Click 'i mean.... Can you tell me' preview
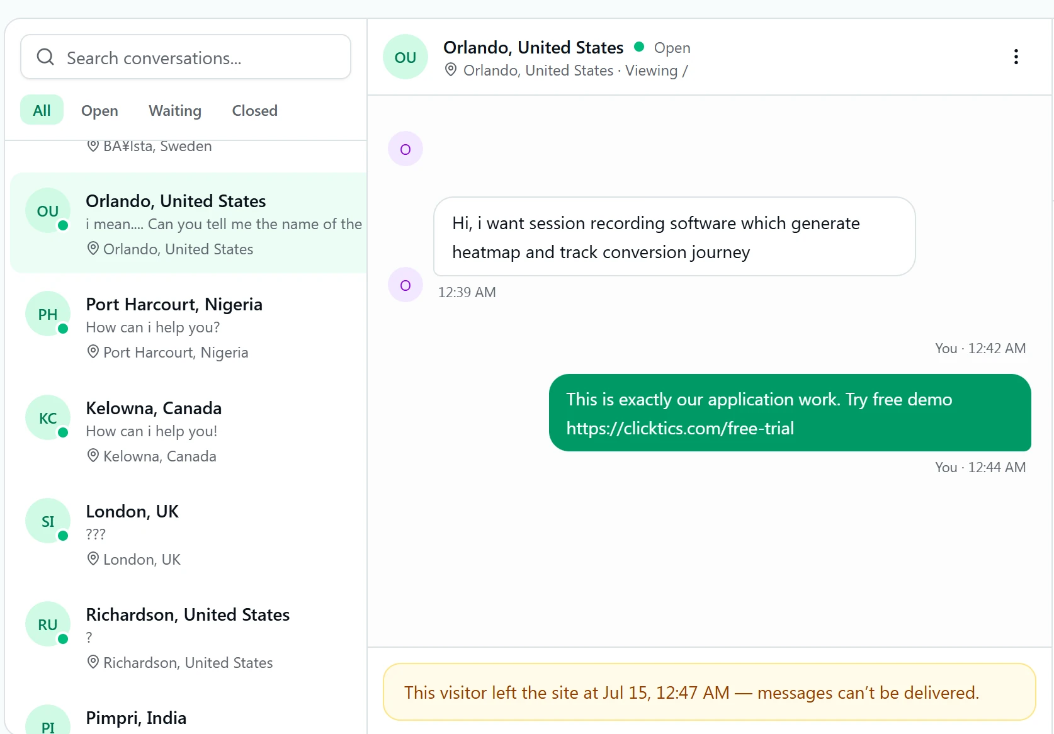 pyautogui.click(x=224, y=224)
